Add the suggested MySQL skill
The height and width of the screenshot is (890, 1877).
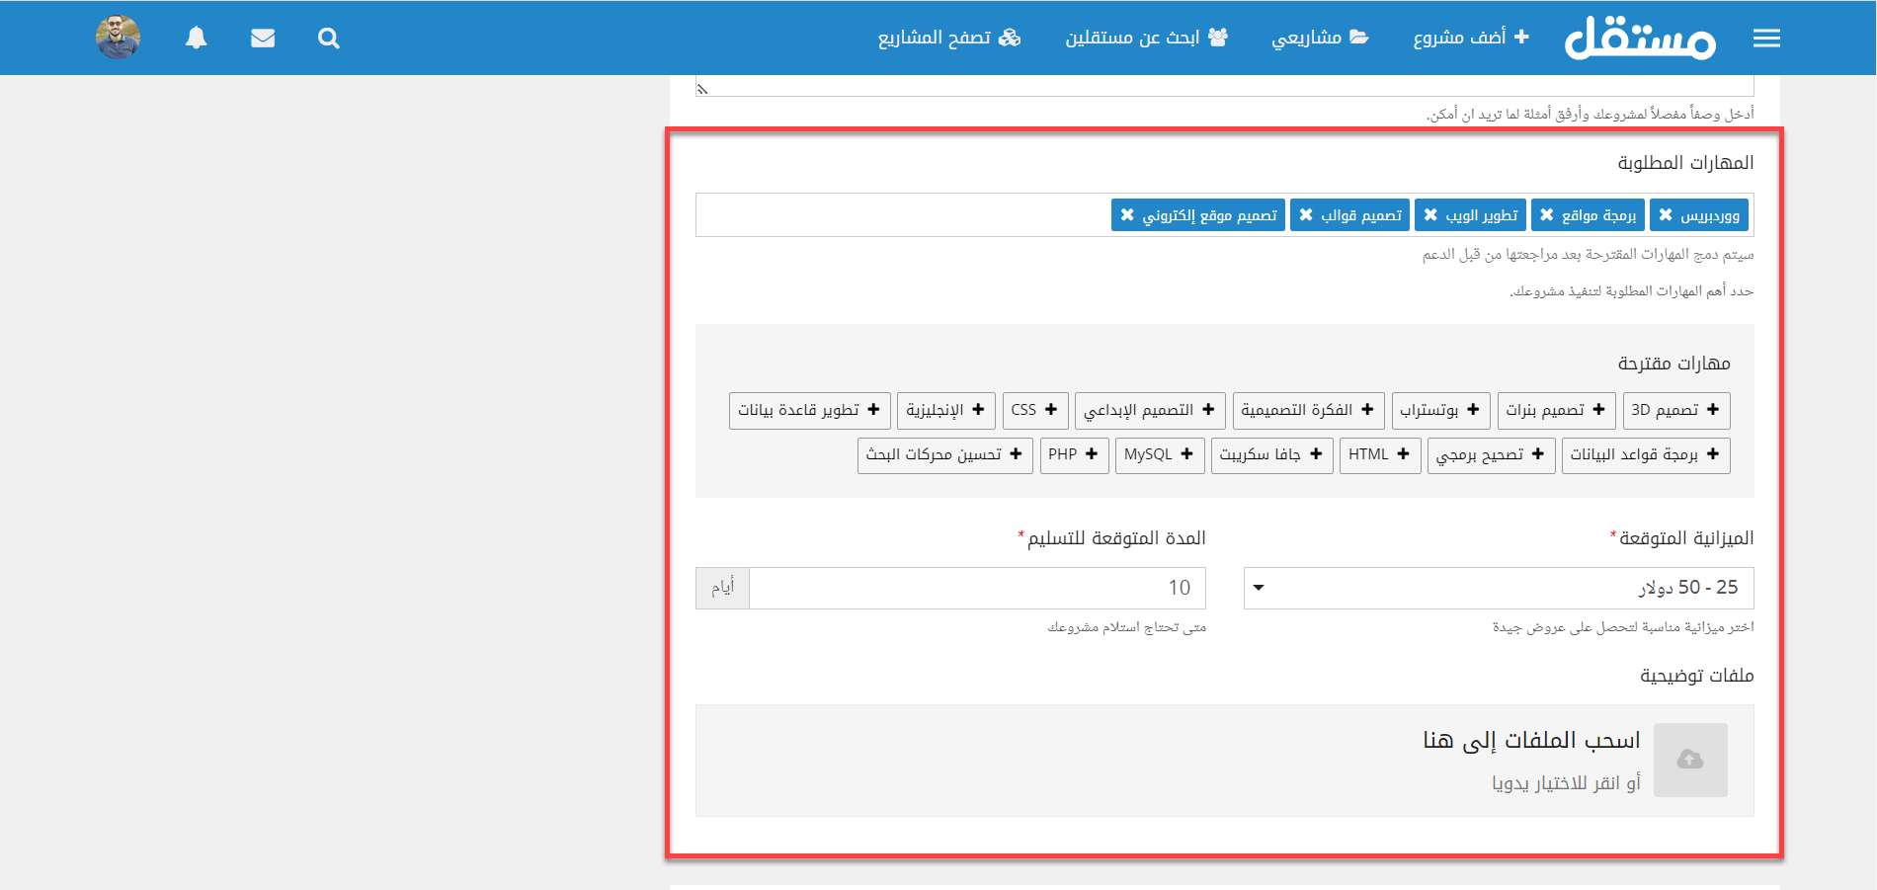(1160, 454)
